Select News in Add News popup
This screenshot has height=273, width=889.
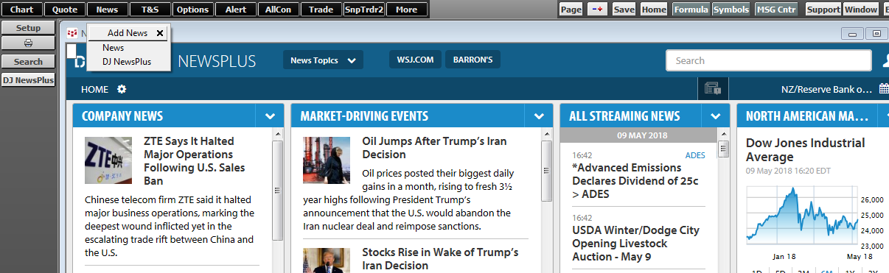click(114, 48)
